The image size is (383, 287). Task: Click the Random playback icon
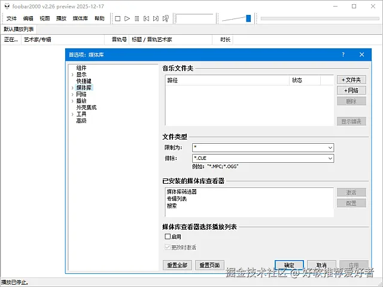166,18
